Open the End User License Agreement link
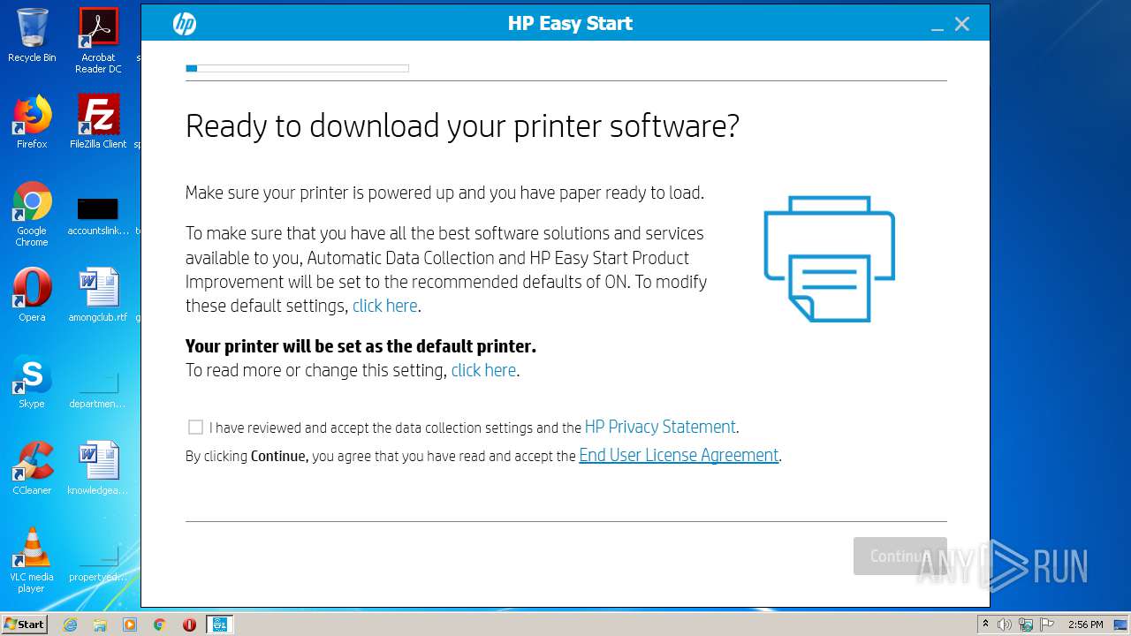 (x=679, y=455)
